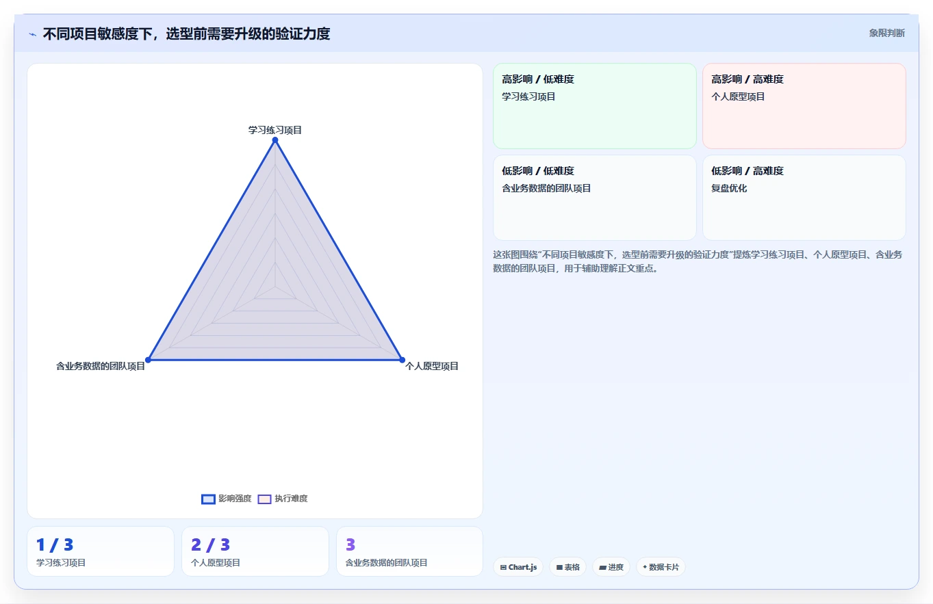
Task: Select the 低影响 / 高难度 quadrant card
Action: 804,198
